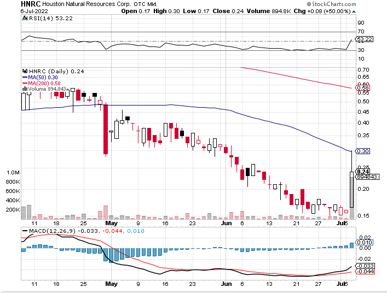
Task: Click the red -0.044 tag on the MACD axis
Action: click(365, 271)
